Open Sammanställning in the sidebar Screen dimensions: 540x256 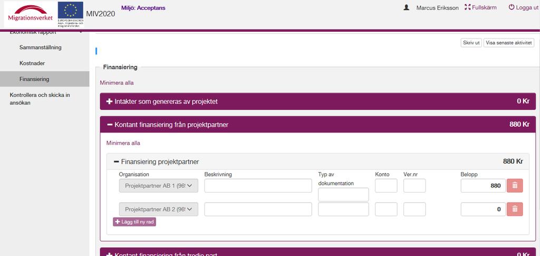tap(40, 48)
